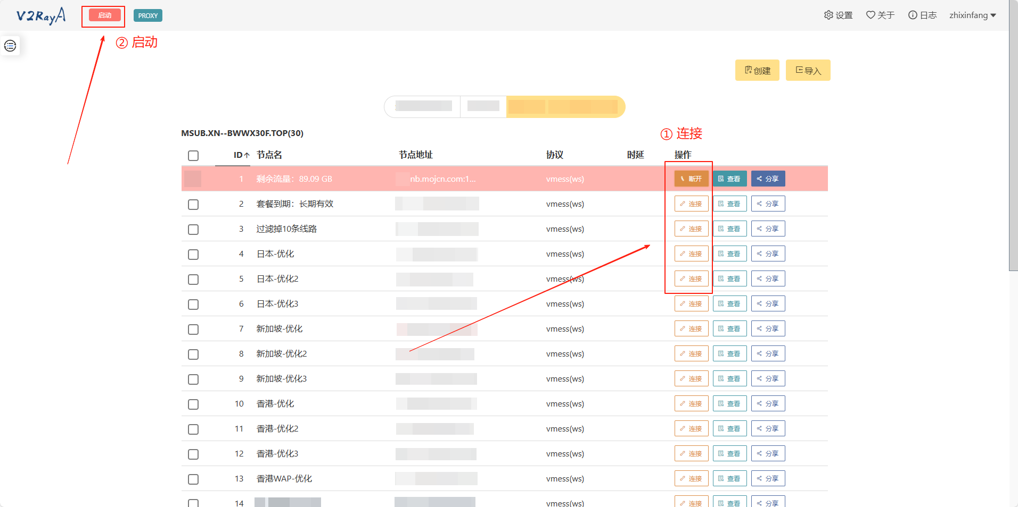Open the About page heart icon

pyautogui.click(x=871, y=15)
